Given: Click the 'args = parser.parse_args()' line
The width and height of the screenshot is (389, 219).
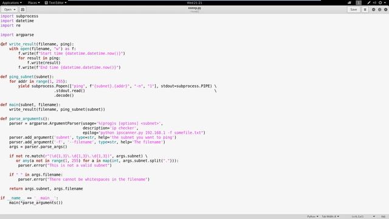Looking at the screenshot, I should [38, 147].
